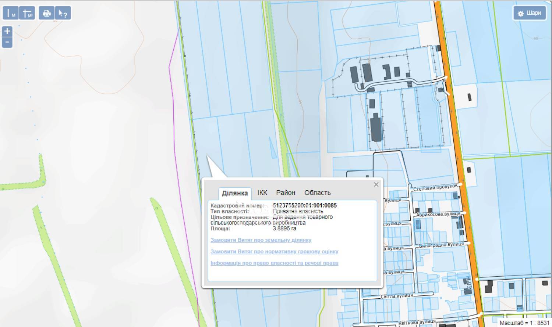Image resolution: width=552 pixels, height=327 pixels.
Task: Open the Шари layers panel
Action: tap(529, 13)
